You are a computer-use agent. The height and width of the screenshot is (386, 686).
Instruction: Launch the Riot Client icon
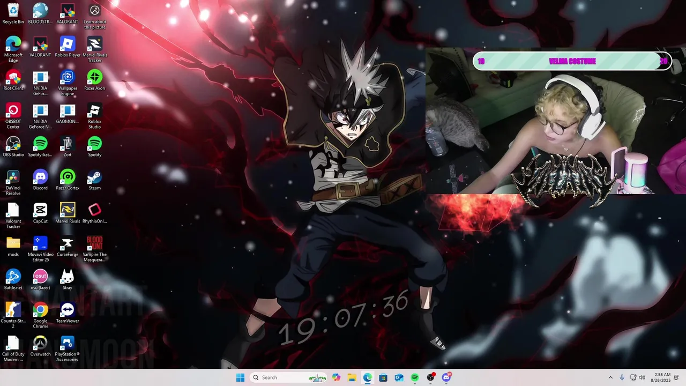click(13, 80)
